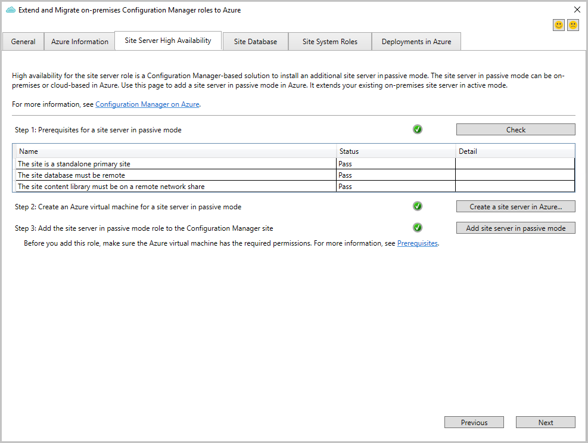The image size is (588, 443).
Task: Click the frowning face feedback icon
Action: (573, 25)
